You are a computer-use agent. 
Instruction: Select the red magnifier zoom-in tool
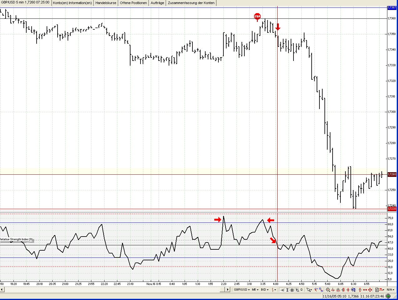[x=328, y=290]
